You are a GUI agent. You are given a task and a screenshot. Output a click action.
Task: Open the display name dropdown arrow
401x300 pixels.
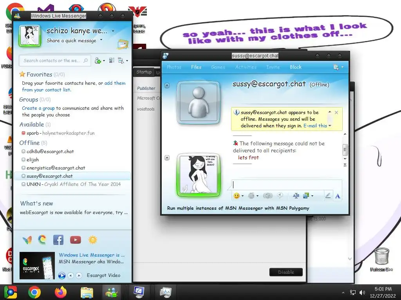click(113, 31)
